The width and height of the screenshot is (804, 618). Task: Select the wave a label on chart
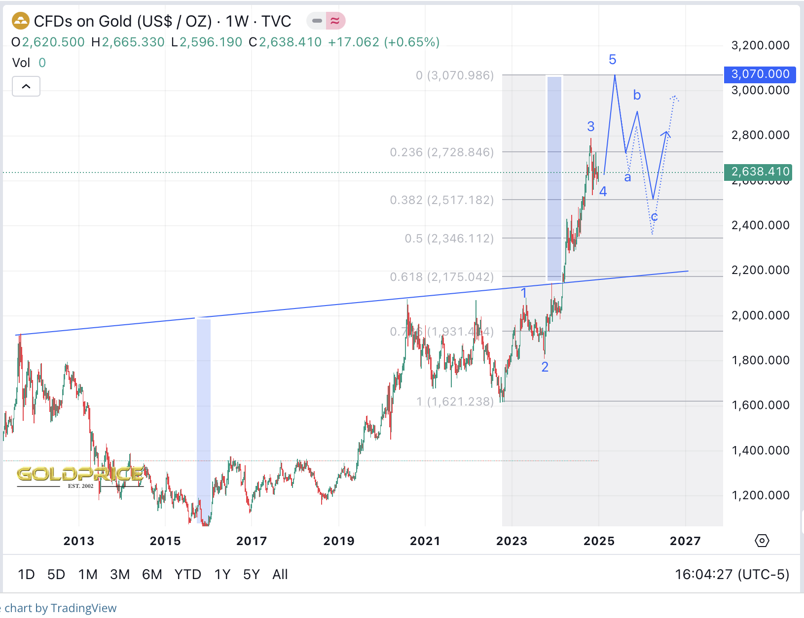627,177
